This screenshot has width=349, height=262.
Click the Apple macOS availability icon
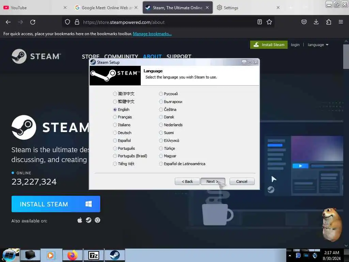(80, 220)
